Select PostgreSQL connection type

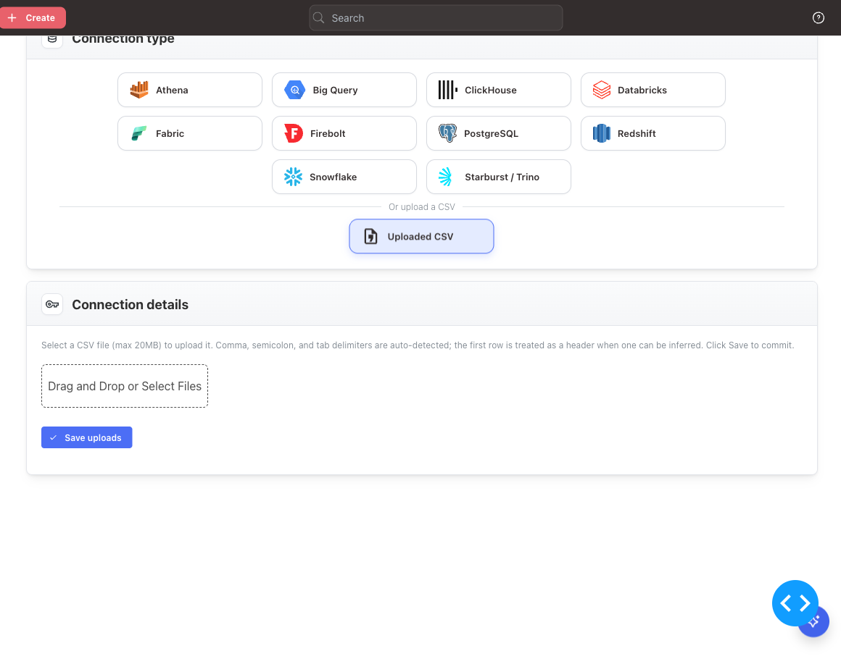coord(499,133)
